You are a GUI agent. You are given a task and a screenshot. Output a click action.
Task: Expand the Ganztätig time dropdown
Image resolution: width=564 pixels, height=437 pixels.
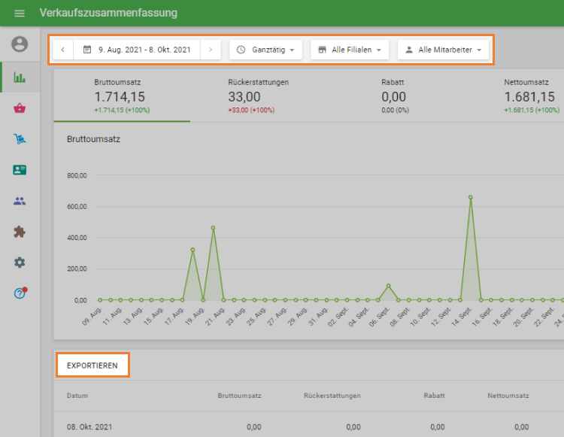pos(265,50)
